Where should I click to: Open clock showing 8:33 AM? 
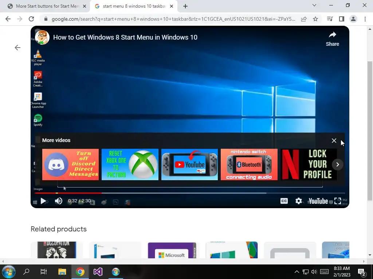(x=342, y=272)
